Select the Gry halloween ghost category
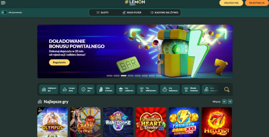The height and width of the screenshot is (137, 269). pos(170,89)
